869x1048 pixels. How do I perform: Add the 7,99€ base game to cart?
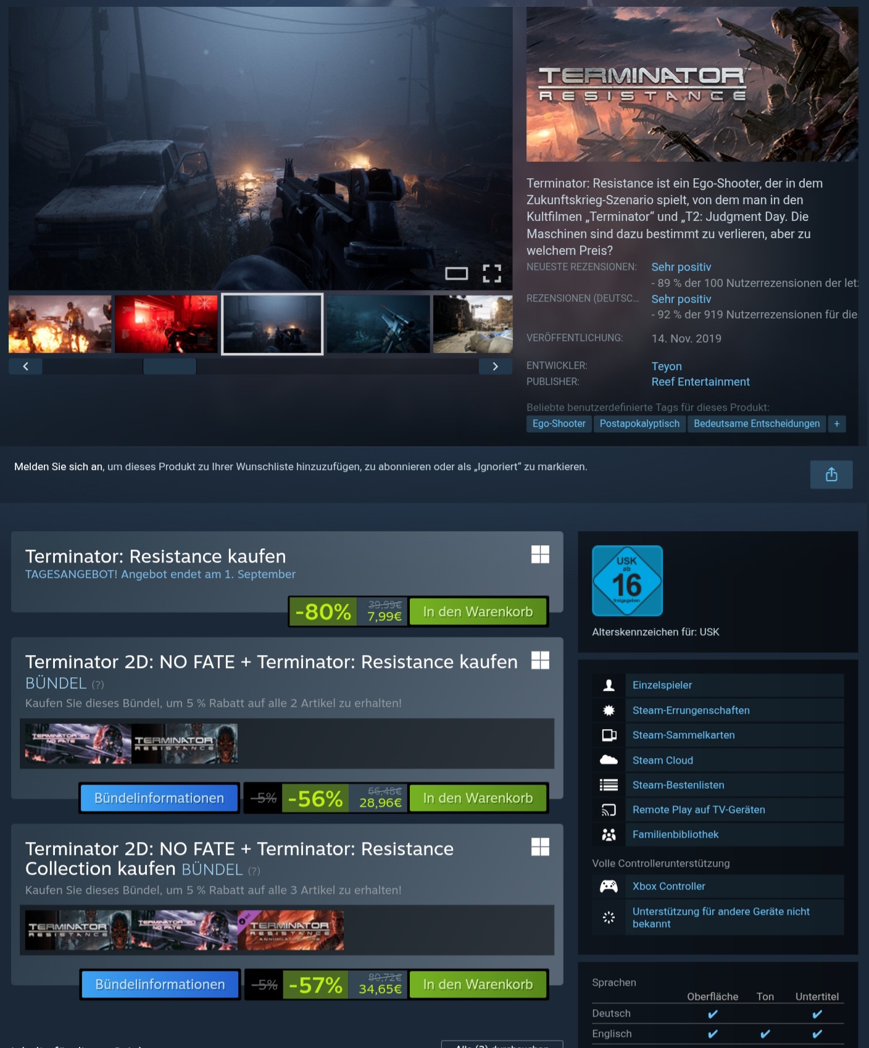pyautogui.click(x=478, y=612)
